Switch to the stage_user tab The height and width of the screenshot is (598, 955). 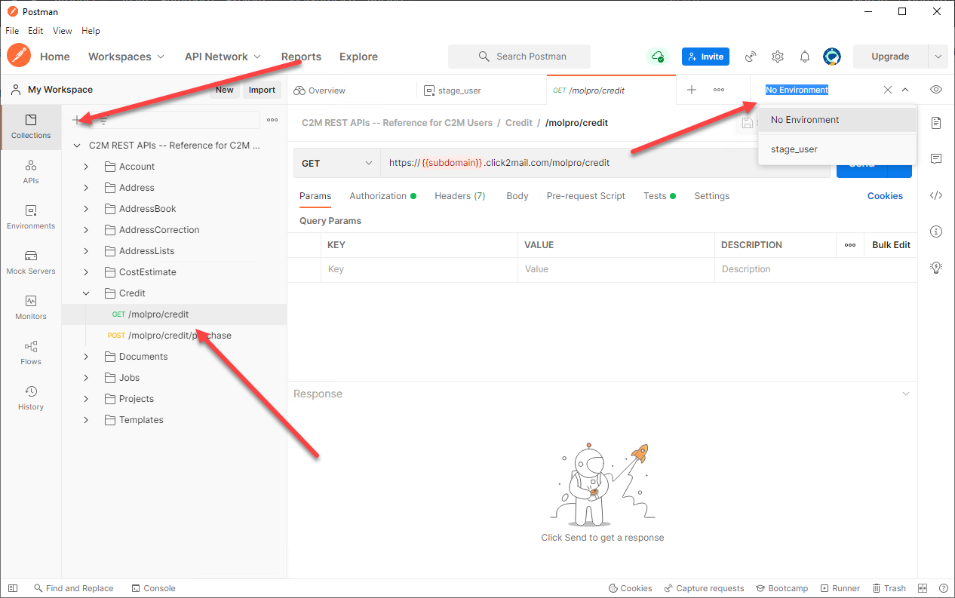481,90
